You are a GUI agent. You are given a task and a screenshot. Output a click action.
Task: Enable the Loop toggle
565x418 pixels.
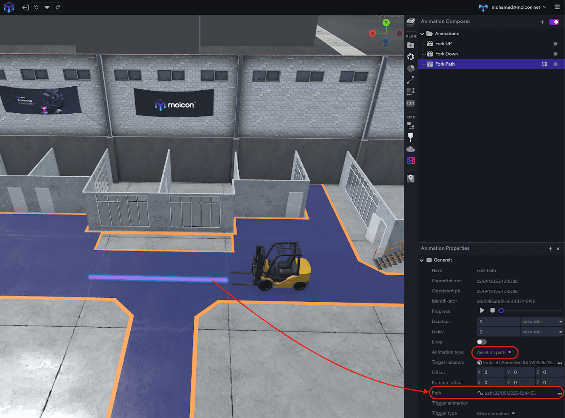click(482, 342)
